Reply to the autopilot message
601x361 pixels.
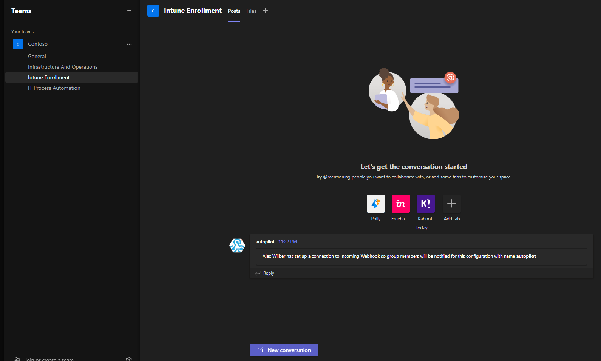coord(269,273)
